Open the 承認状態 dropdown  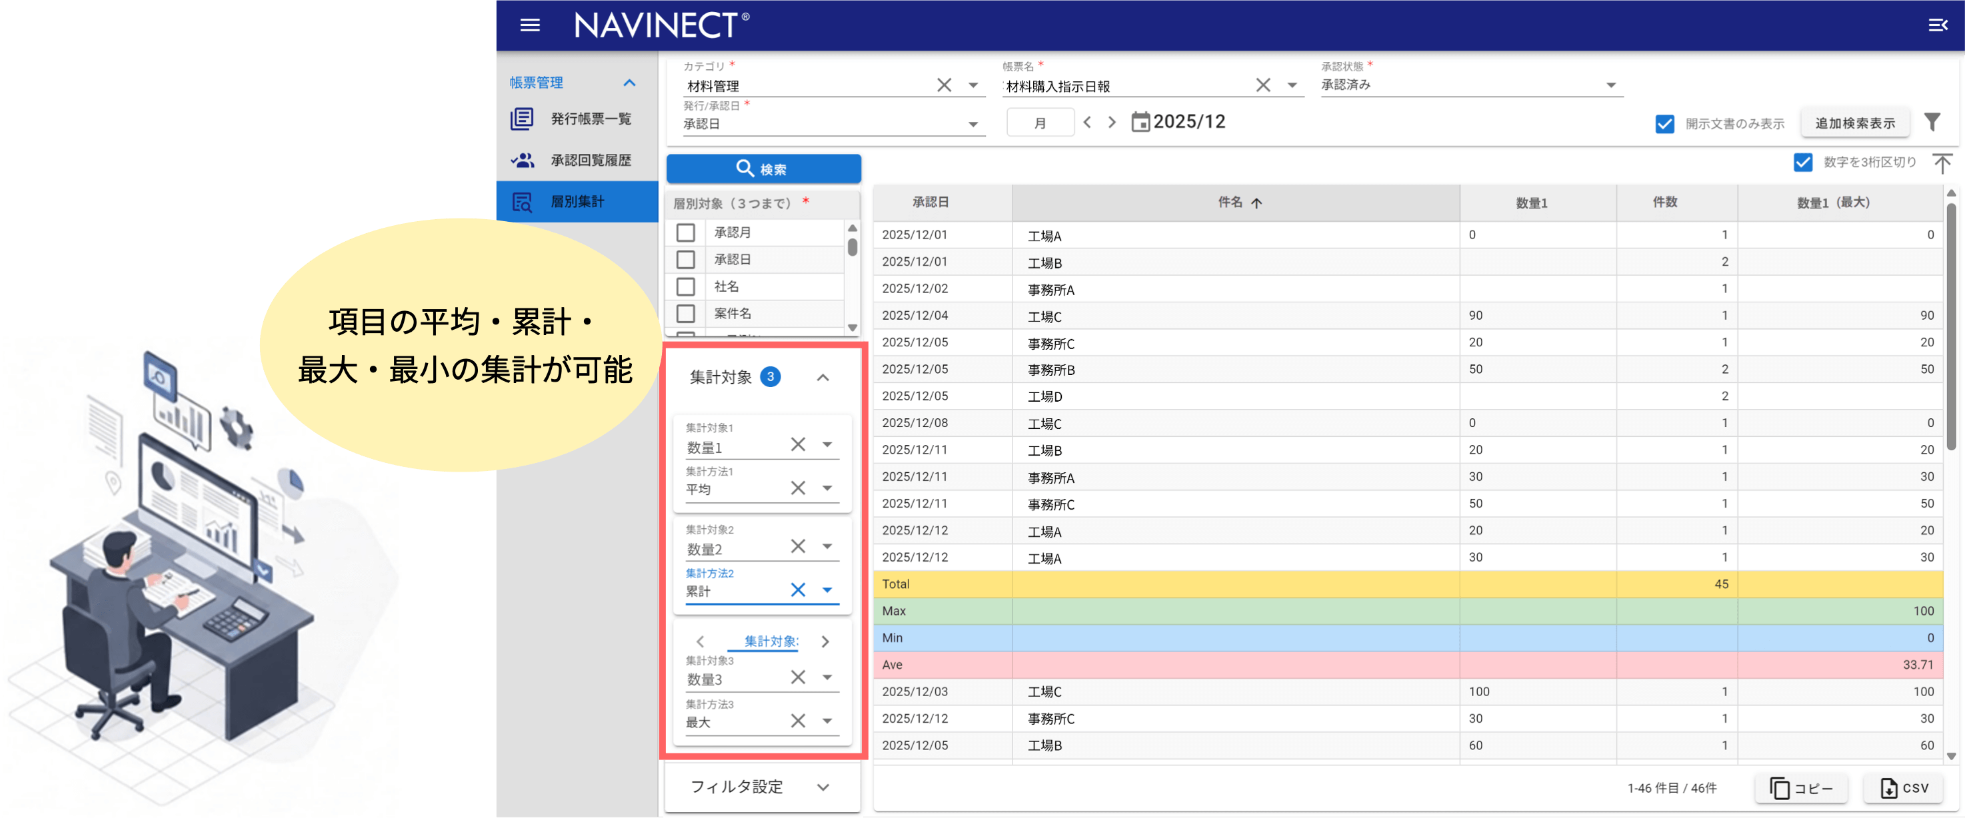tap(1610, 85)
